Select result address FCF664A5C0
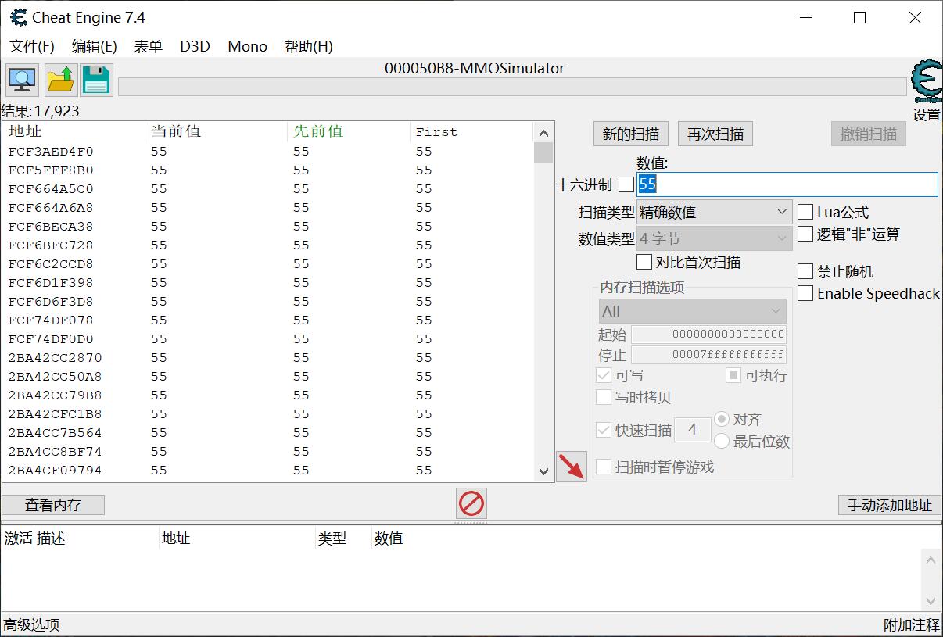Screen dimensions: 943x637 pyautogui.click(x=51, y=189)
